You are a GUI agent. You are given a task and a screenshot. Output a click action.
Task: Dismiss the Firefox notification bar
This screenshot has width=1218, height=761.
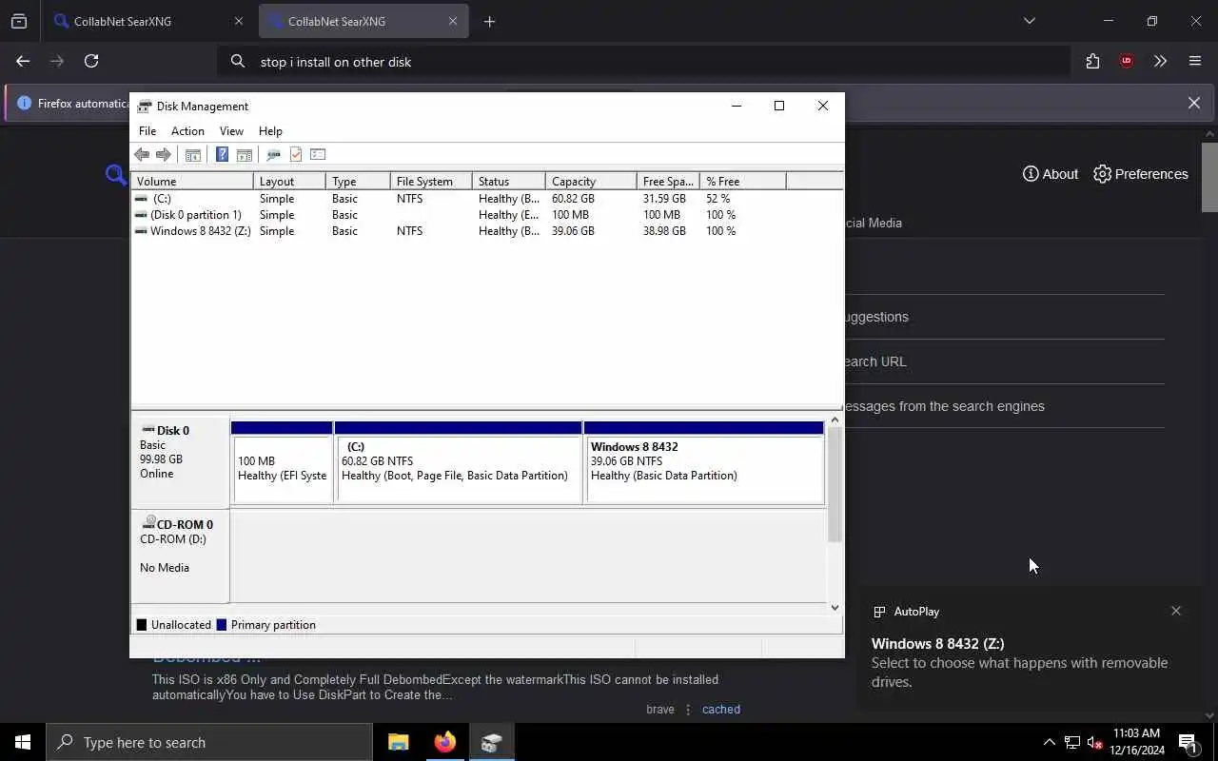1194,103
